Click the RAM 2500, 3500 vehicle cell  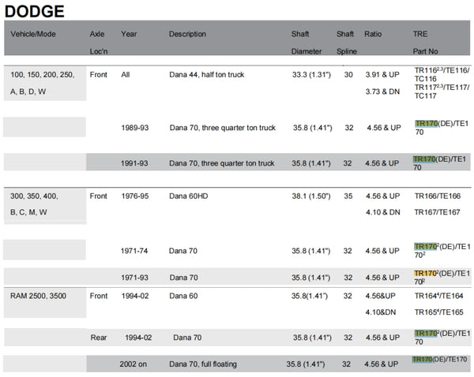[x=41, y=296]
